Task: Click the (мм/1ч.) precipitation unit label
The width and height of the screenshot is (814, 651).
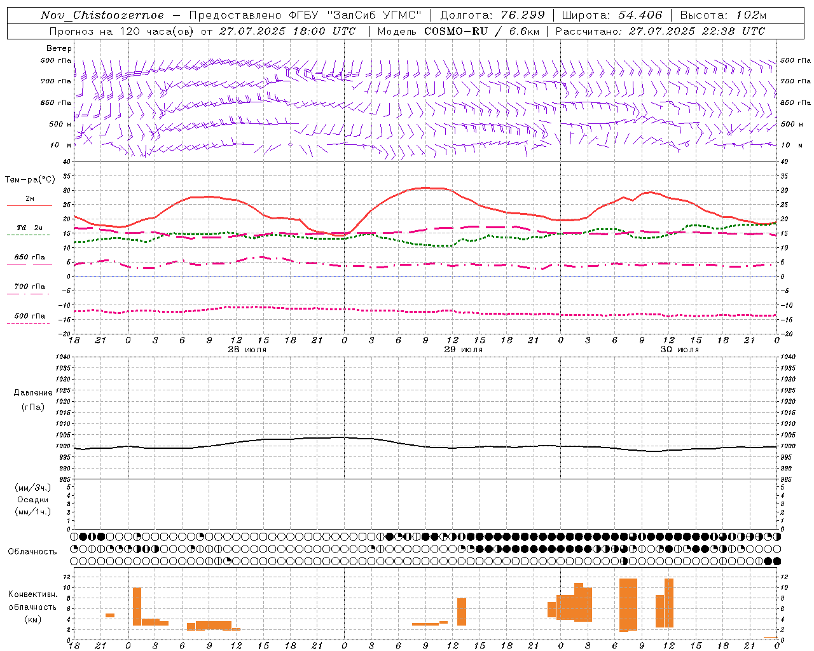Action: 33,512
